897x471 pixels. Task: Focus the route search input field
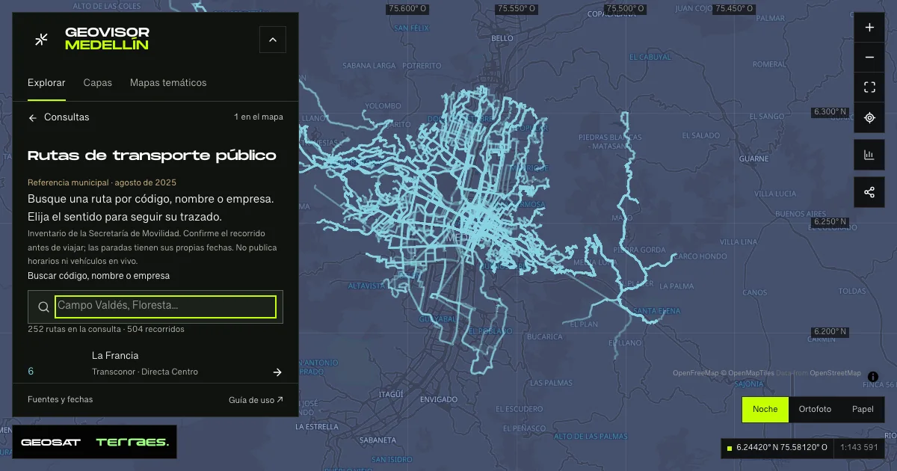[x=165, y=307]
